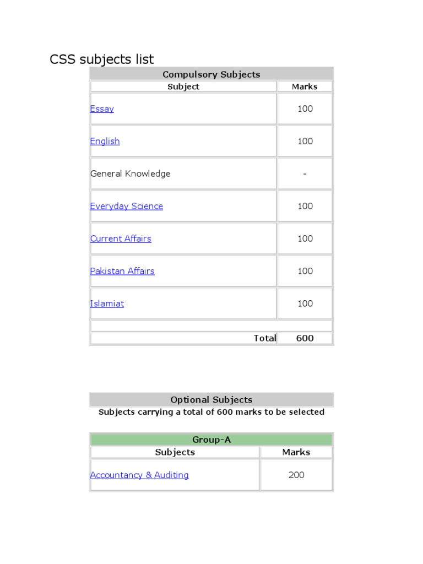Image resolution: width=423 pixels, height=564 pixels.
Task: Follow the Everyday Science link
Action: pyautogui.click(x=126, y=206)
